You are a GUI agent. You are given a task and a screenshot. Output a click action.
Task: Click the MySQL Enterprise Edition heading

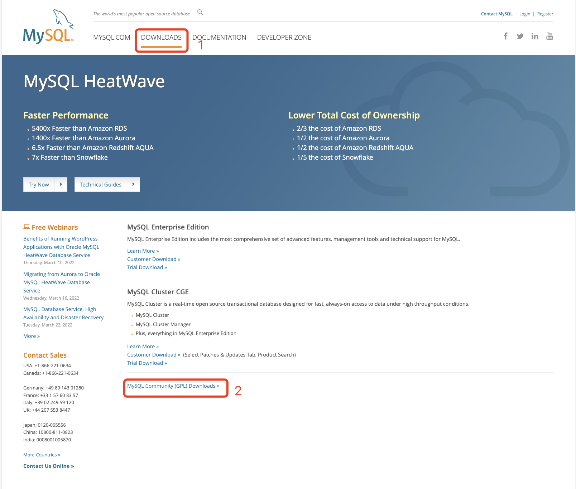[168, 227]
